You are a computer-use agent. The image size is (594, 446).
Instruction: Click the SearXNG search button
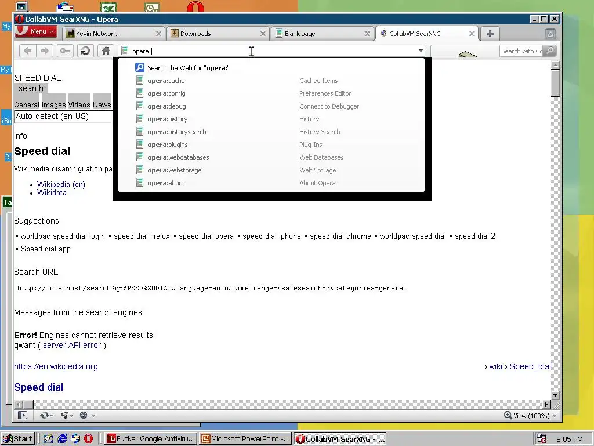pyautogui.click(x=31, y=88)
